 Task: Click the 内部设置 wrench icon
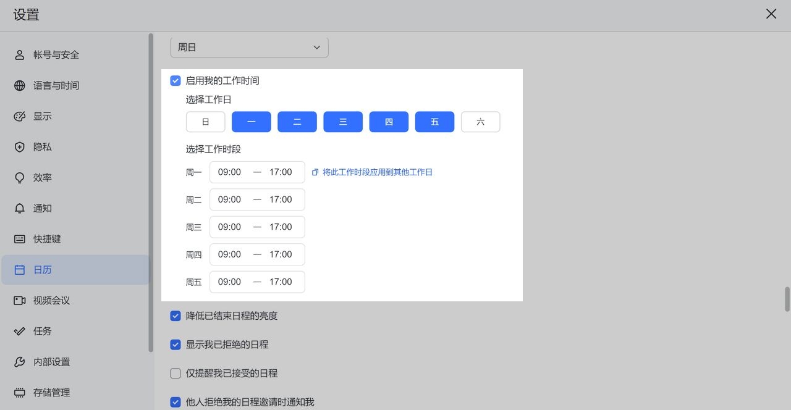click(x=20, y=362)
